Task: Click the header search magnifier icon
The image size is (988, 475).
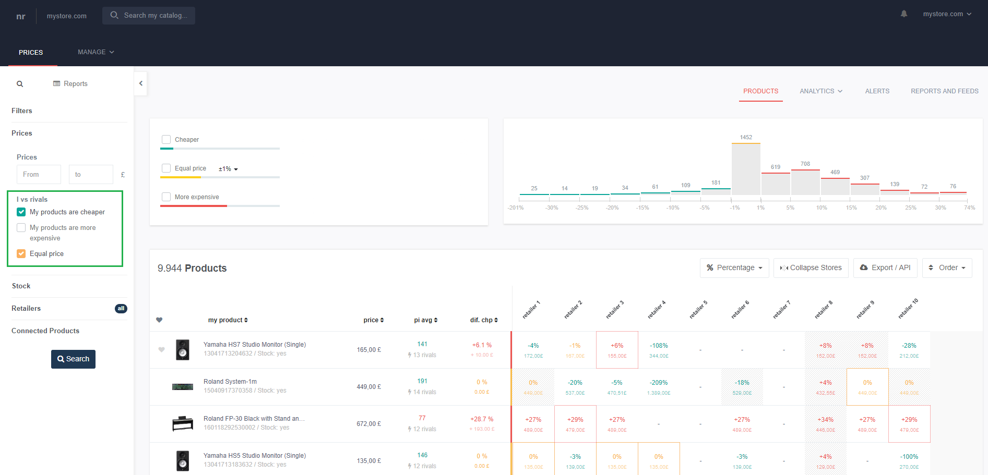Action: coord(114,15)
